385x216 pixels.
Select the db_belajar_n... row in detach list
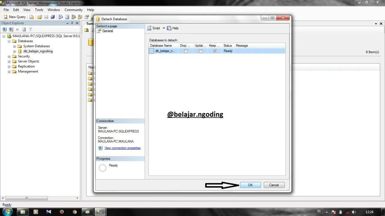point(217,51)
